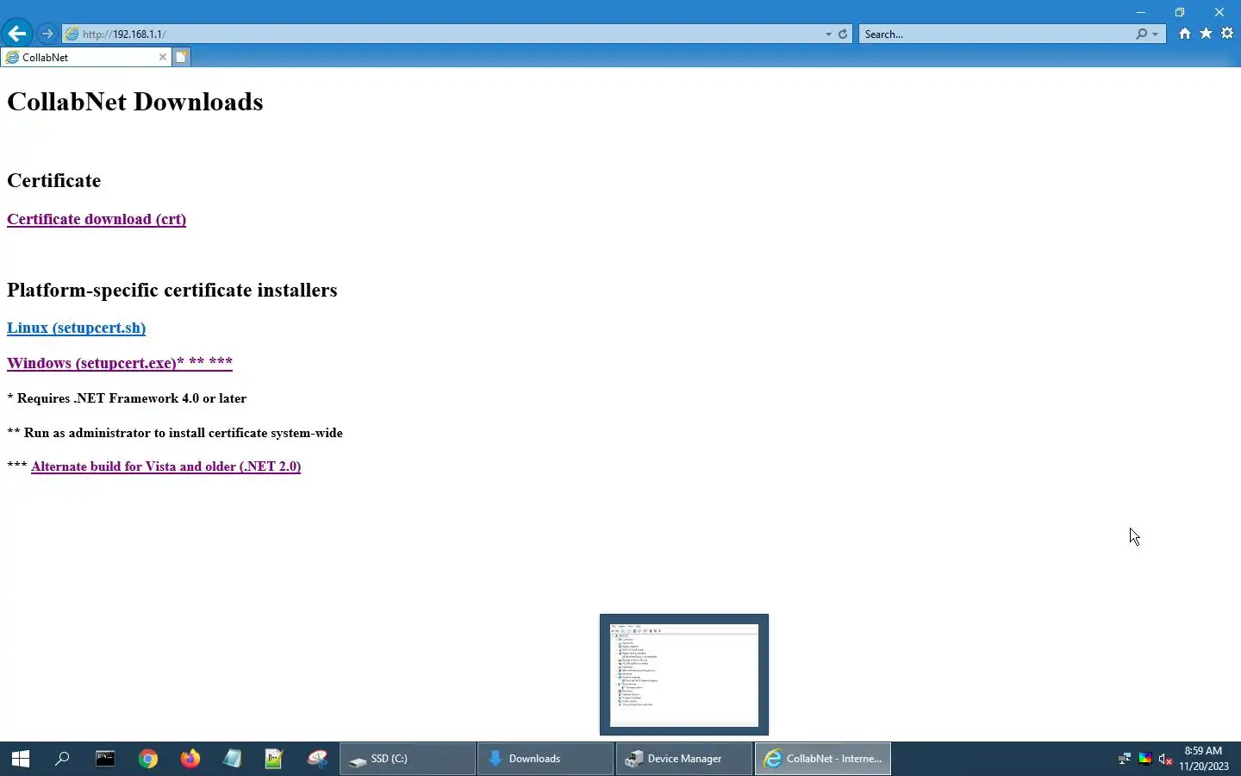Viewport: 1241px width, 776px height.
Task: Open a new tab button
Action: pyautogui.click(x=181, y=57)
